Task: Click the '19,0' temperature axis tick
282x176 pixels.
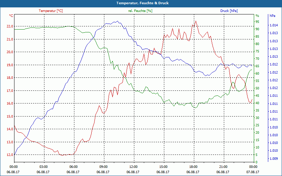Action: tap(10, 65)
